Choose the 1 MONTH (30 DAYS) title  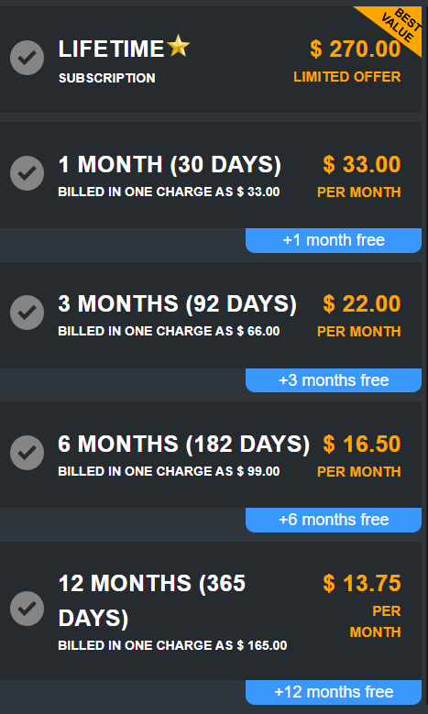click(170, 165)
